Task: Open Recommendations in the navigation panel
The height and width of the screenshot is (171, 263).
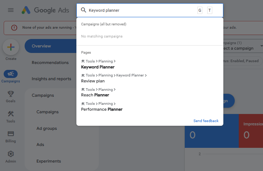Action: [x=50, y=63]
